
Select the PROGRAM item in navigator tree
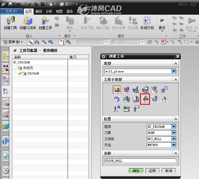[x=33, y=73]
